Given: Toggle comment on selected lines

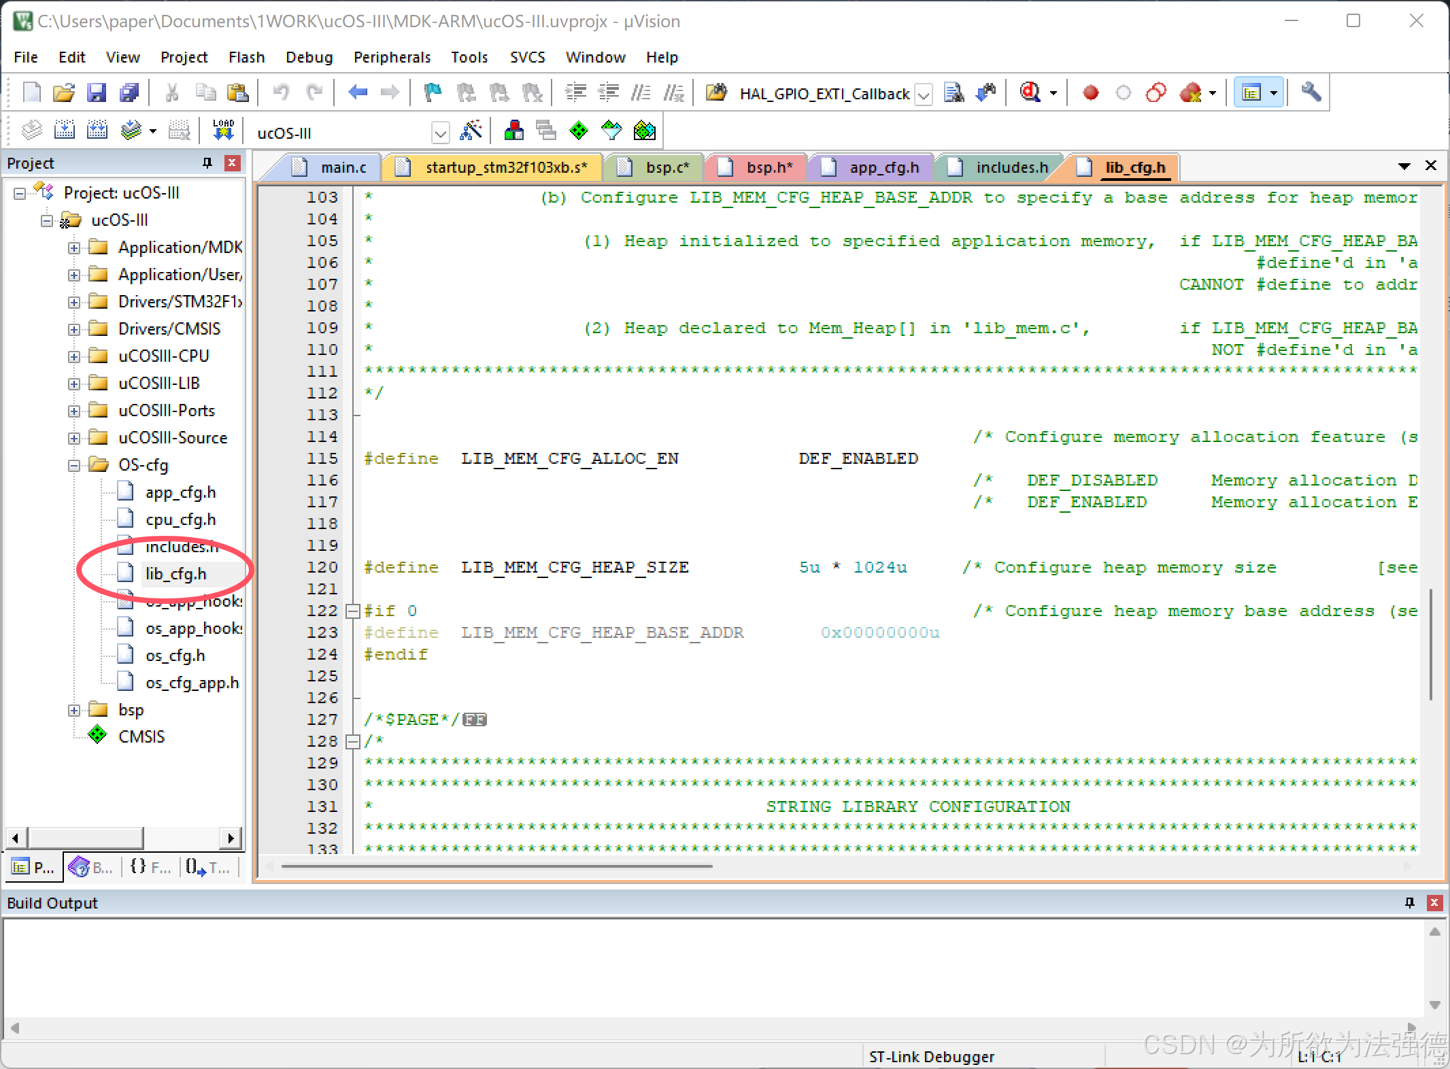Looking at the screenshot, I should pos(641,92).
